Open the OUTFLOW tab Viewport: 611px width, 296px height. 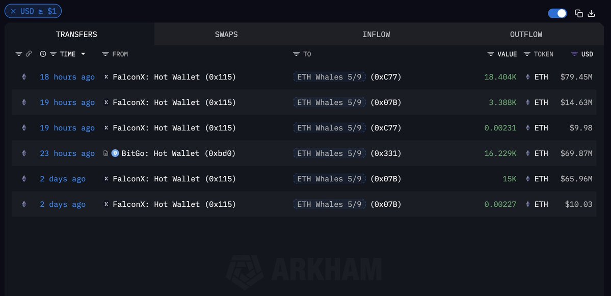pos(526,34)
